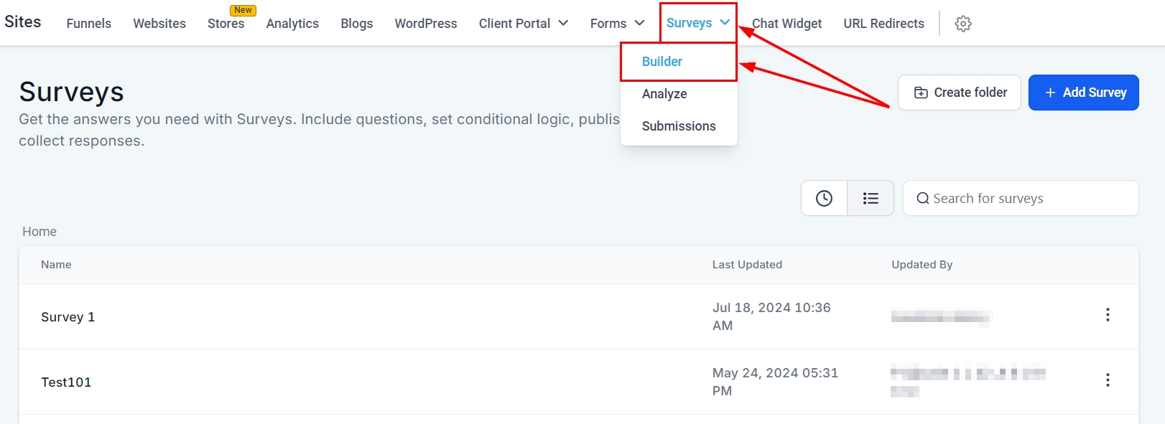The width and height of the screenshot is (1165, 424).
Task: Open the Survey 1 entry
Action: coord(68,317)
